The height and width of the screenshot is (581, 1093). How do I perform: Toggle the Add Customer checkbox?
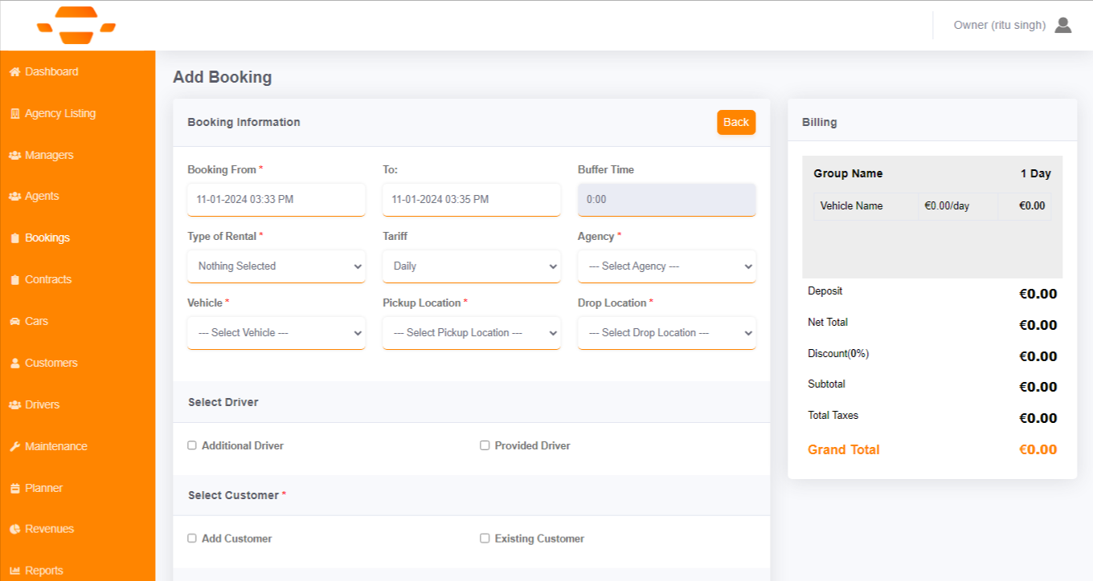point(192,538)
